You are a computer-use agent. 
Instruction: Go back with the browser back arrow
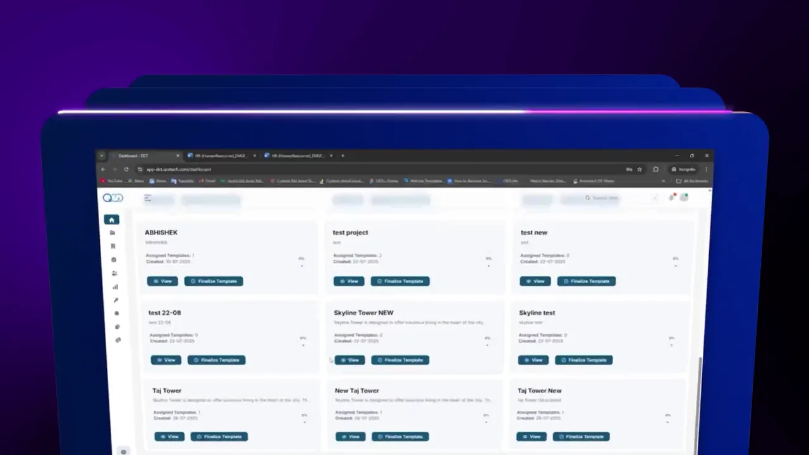(x=104, y=169)
